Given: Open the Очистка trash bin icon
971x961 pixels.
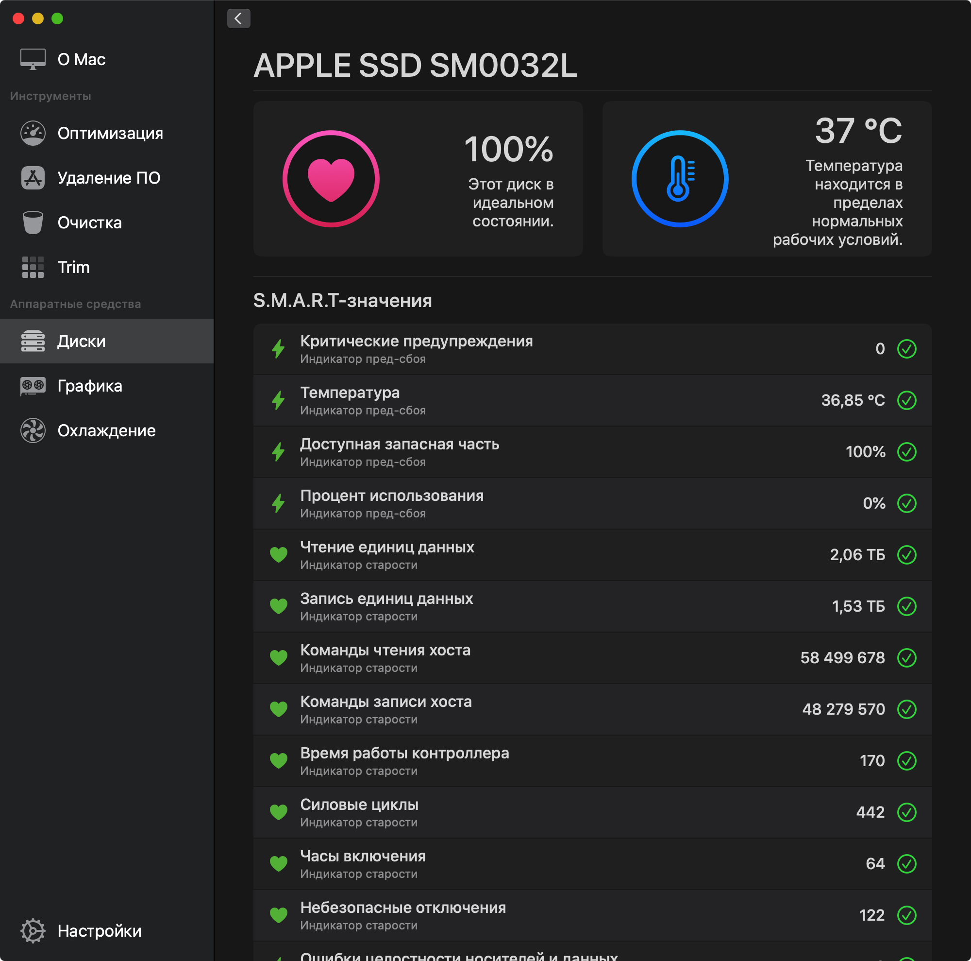Looking at the screenshot, I should (33, 222).
